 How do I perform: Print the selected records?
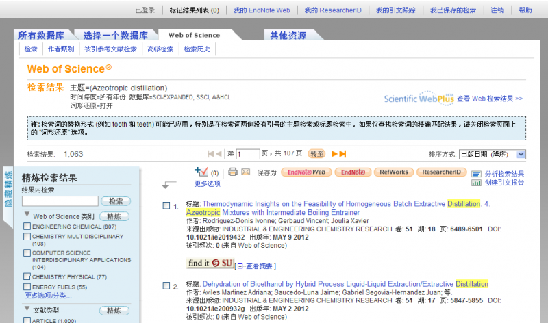click(233, 172)
